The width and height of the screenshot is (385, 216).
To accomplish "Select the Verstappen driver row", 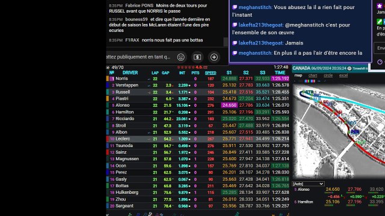I will pos(198,85).
